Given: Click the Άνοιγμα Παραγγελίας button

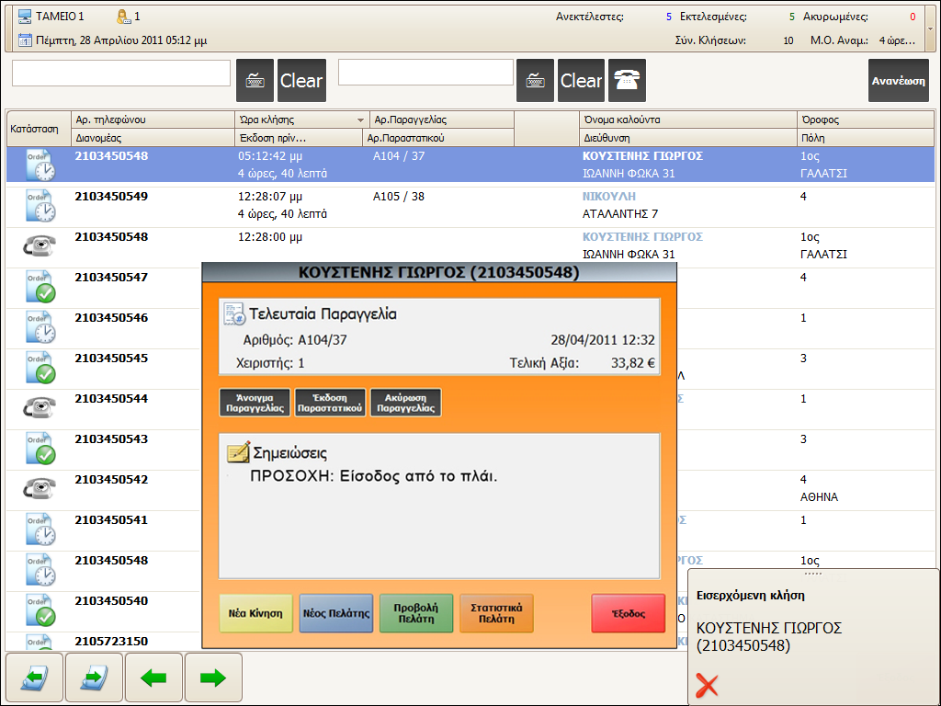Looking at the screenshot, I should pos(255,403).
